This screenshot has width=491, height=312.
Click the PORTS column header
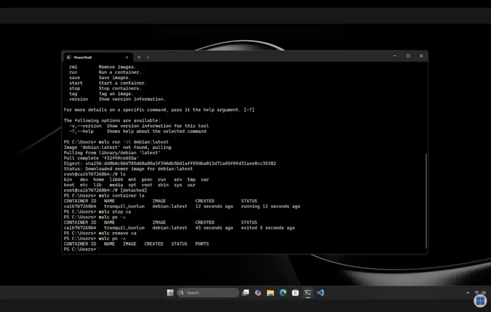coord(202,244)
